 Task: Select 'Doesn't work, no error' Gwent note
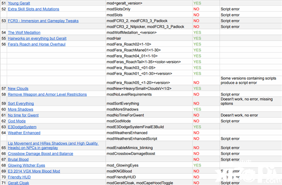pos(251,115)
